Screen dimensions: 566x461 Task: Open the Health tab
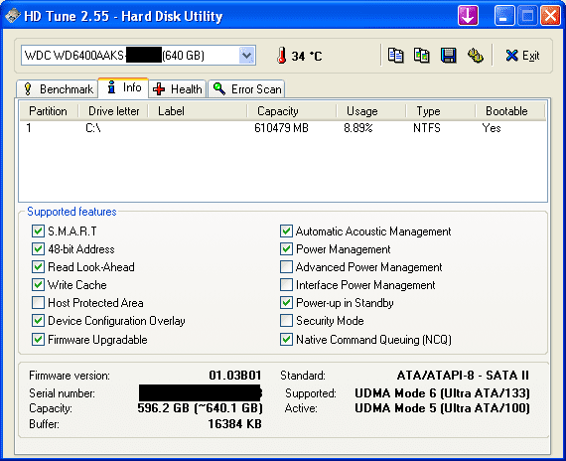[x=177, y=88]
